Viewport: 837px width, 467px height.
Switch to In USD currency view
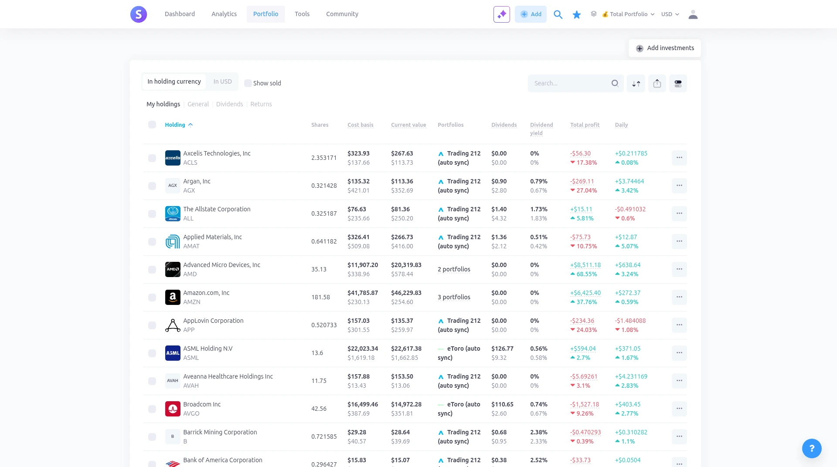point(222,82)
